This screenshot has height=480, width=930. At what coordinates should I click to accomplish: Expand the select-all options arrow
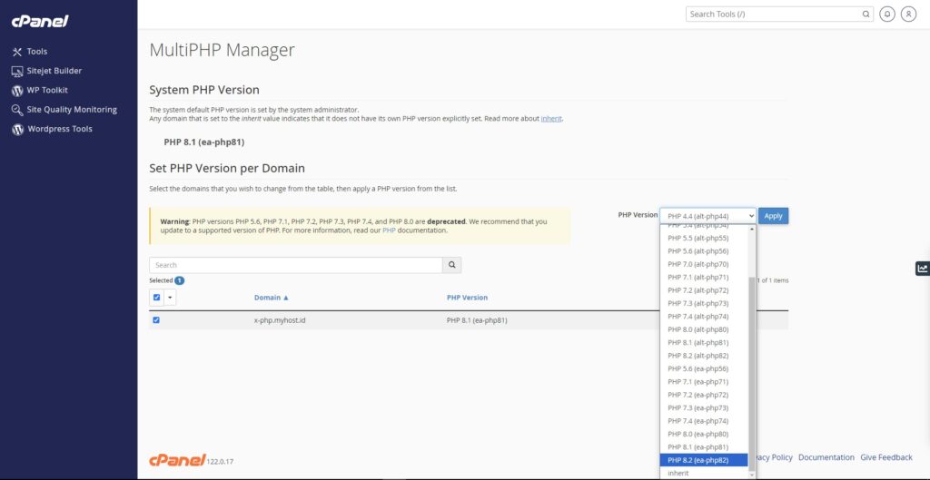(170, 298)
